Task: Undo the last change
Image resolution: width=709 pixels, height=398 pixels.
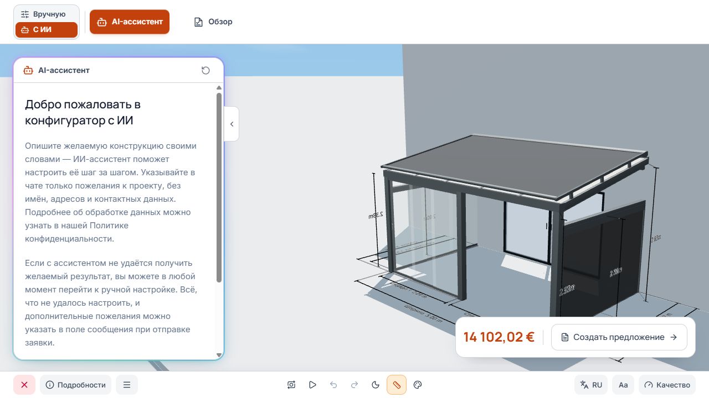Action: tap(333, 385)
